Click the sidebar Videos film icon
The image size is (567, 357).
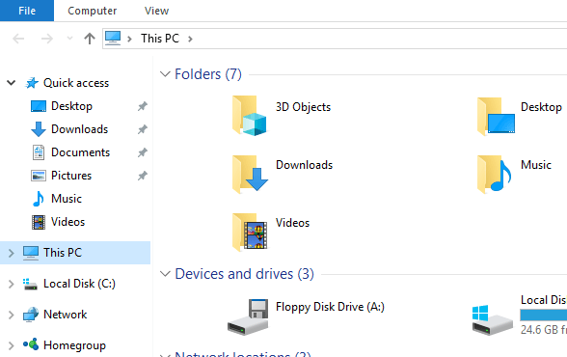coord(39,222)
